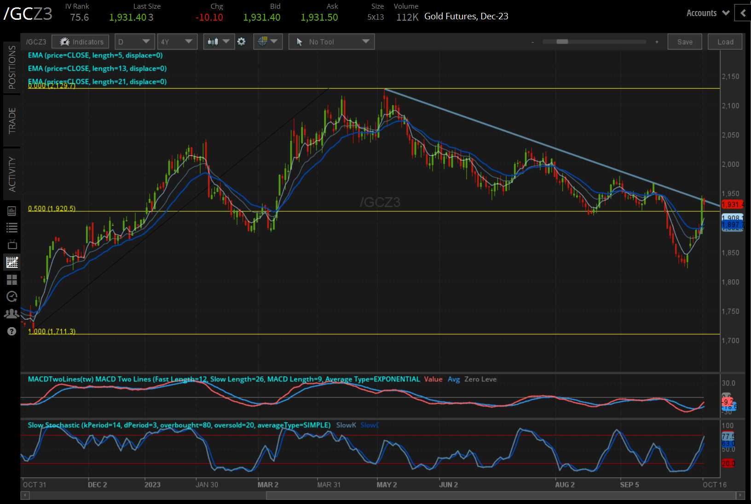751x504 pixels.
Task: Click the plus zoom-in icon near slider
Action: coord(657,42)
